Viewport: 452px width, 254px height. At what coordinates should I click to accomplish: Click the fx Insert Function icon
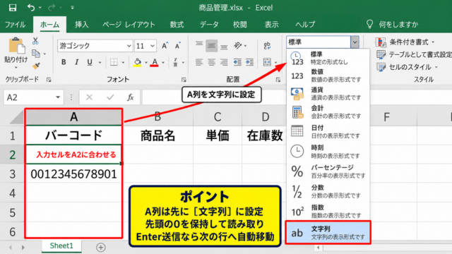130,97
